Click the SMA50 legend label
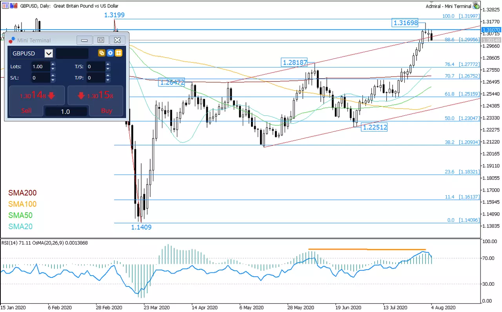The height and width of the screenshot is (312, 502). point(20,215)
